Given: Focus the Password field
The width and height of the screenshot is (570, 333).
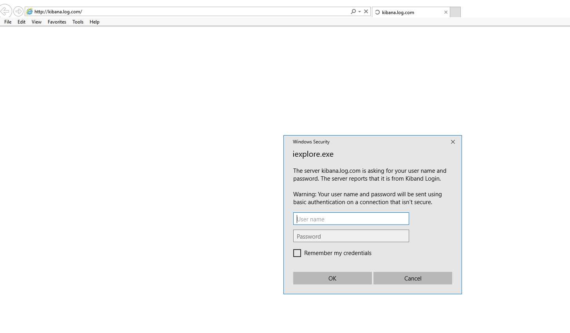Looking at the screenshot, I should [351, 236].
